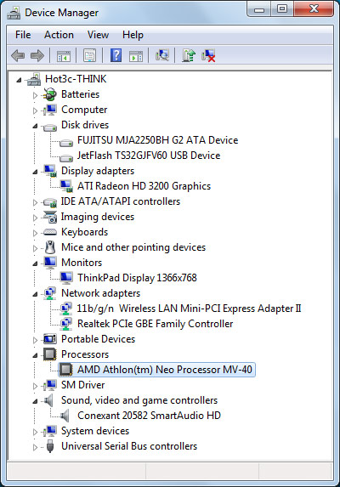Maximize the Device Manager window

(282, 9)
